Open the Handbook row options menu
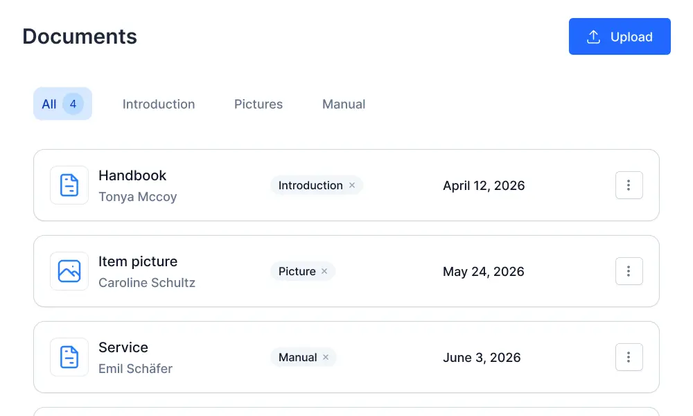Image resolution: width=693 pixels, height=416 pixels. (629, 185)
